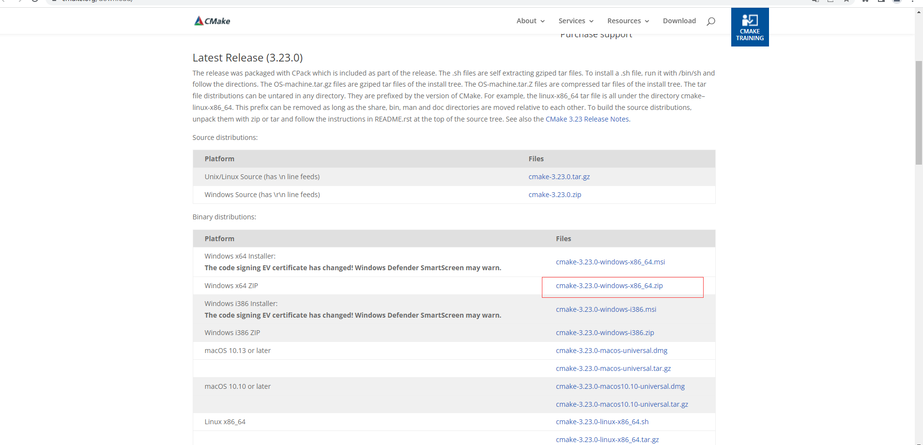The image size is (923, 445).
Task: Download cmake-3.23.0-windows-i386.zip
Action: tap(605, 333)
